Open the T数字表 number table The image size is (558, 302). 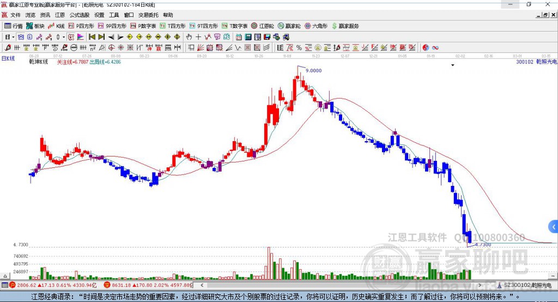point(234,26)
